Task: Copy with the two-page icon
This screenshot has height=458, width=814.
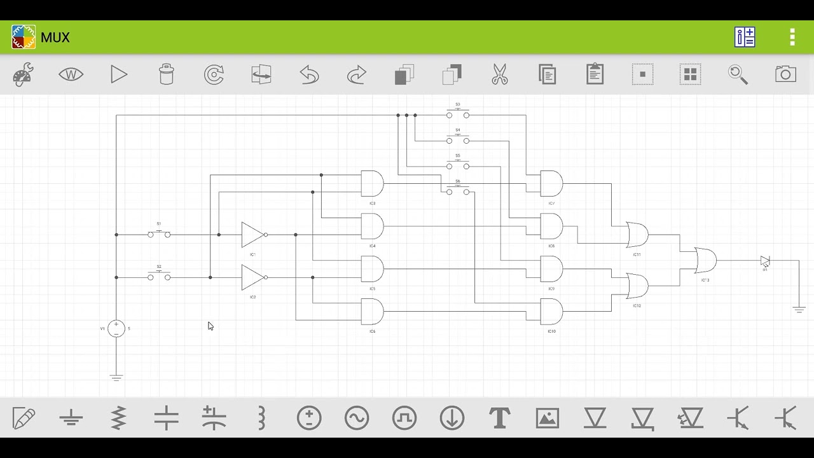Action: tap(547, 74)
